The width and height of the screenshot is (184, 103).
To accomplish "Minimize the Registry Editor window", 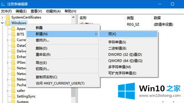I will 160,4.
